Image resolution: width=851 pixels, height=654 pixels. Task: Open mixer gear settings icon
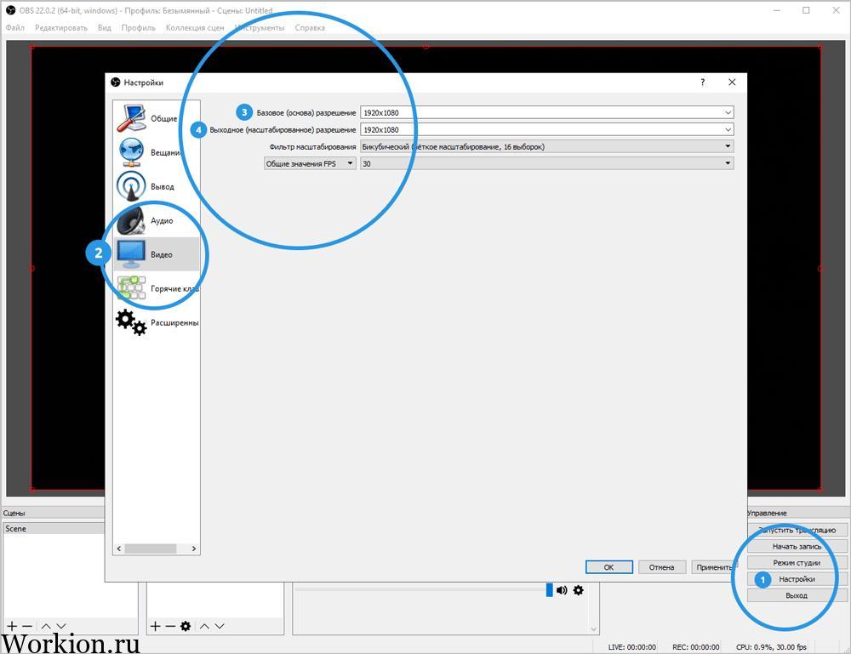(579, 590)
